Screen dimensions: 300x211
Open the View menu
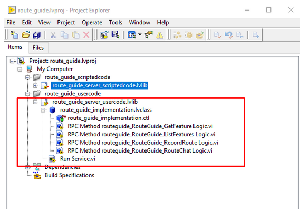[x=44, y=22]
